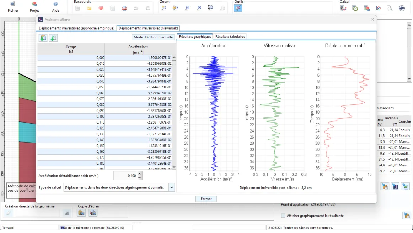
Task: Decrease the adsb acceleration value with down arrow
Action: point(139,177)
